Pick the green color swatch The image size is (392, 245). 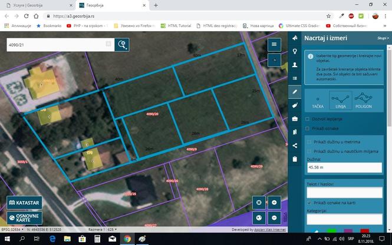click(331, 230)
